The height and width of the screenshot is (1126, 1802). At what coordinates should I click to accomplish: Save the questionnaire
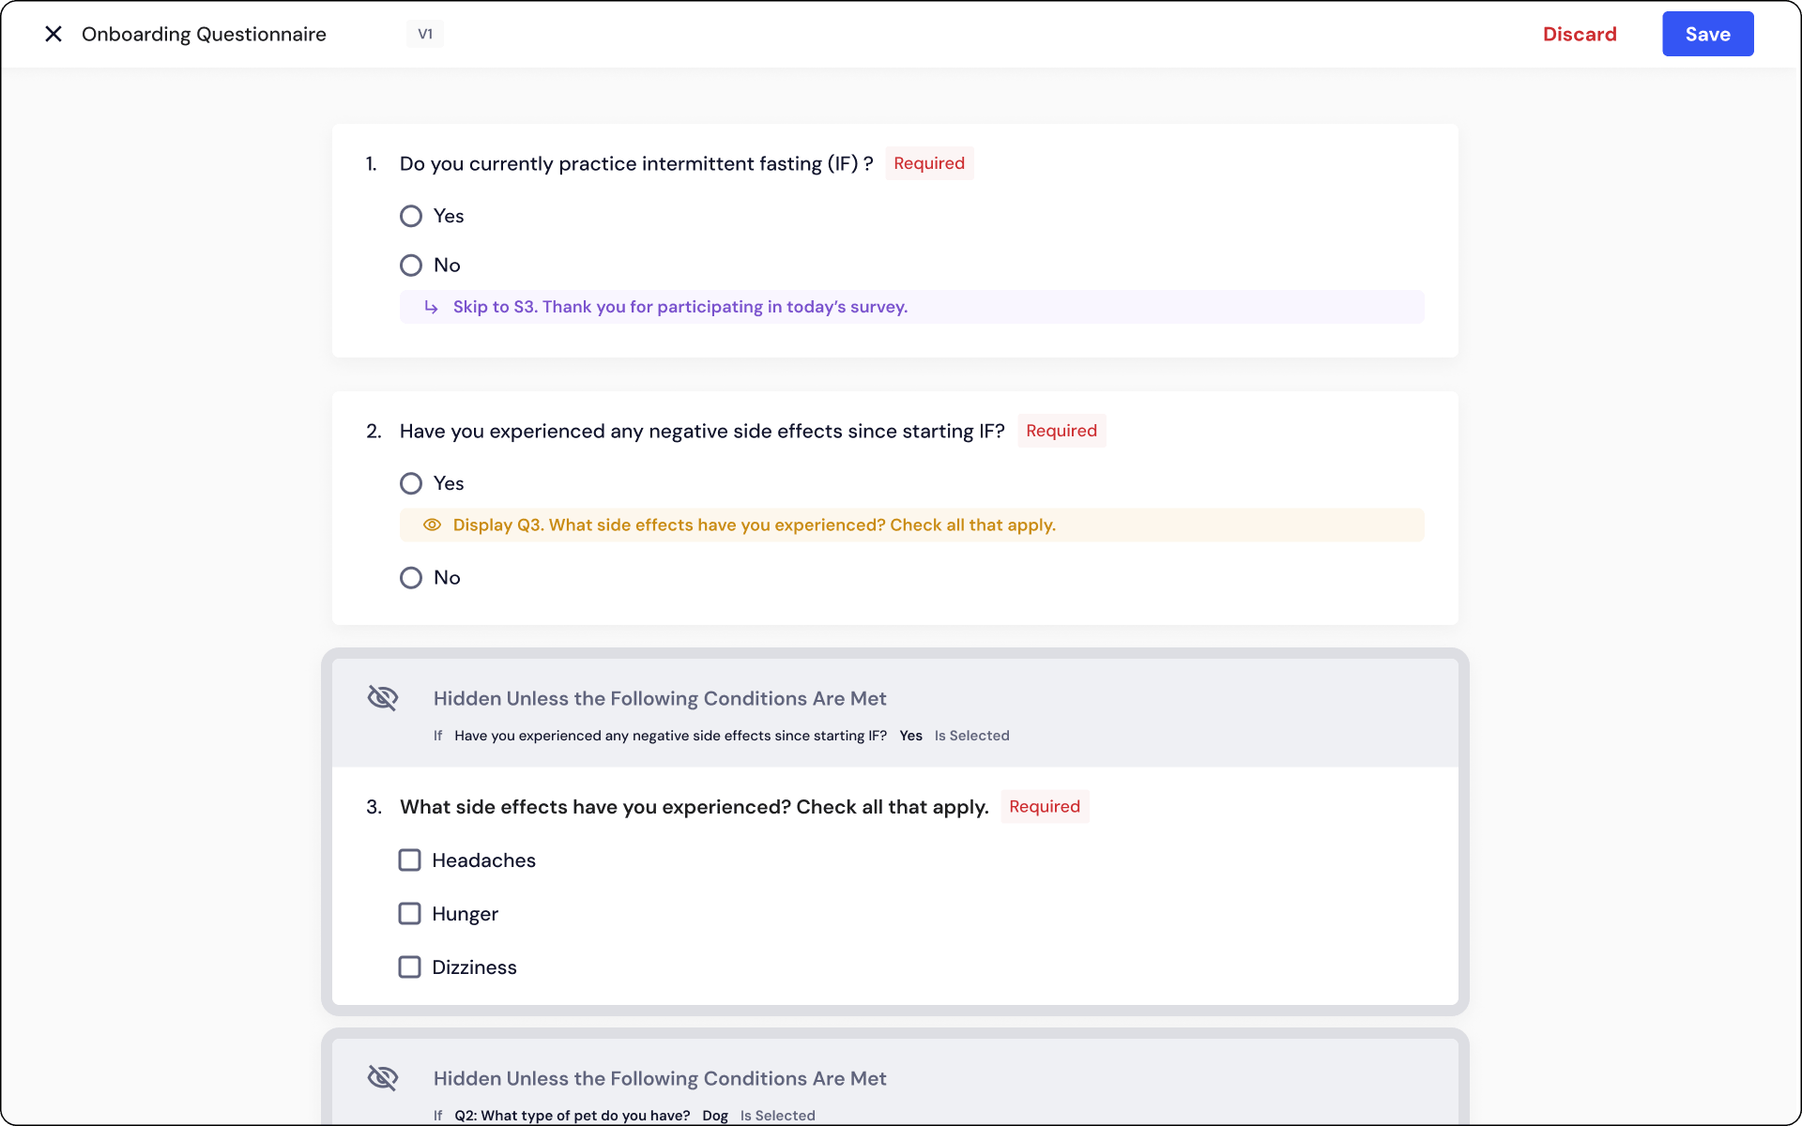(x=1707, y=34)
